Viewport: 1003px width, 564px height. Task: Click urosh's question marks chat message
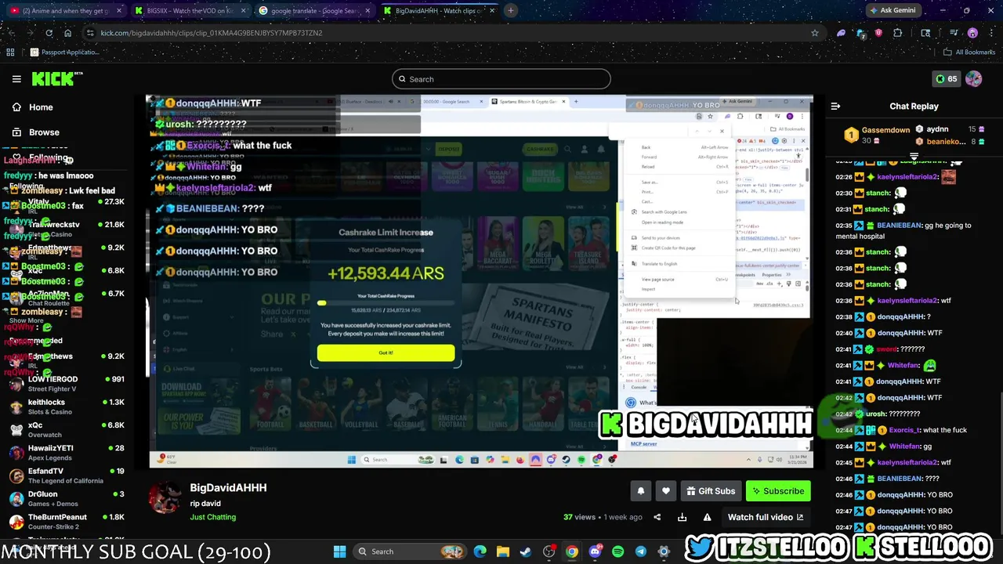(x=878, y=414)
